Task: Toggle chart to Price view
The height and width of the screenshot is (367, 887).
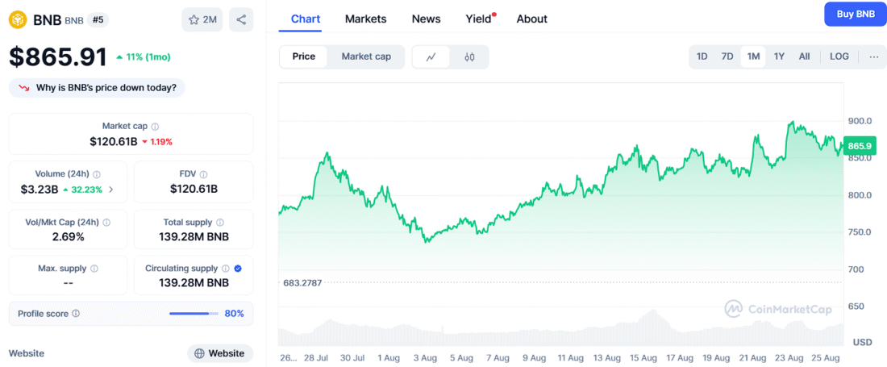Action: pos(304,56)
